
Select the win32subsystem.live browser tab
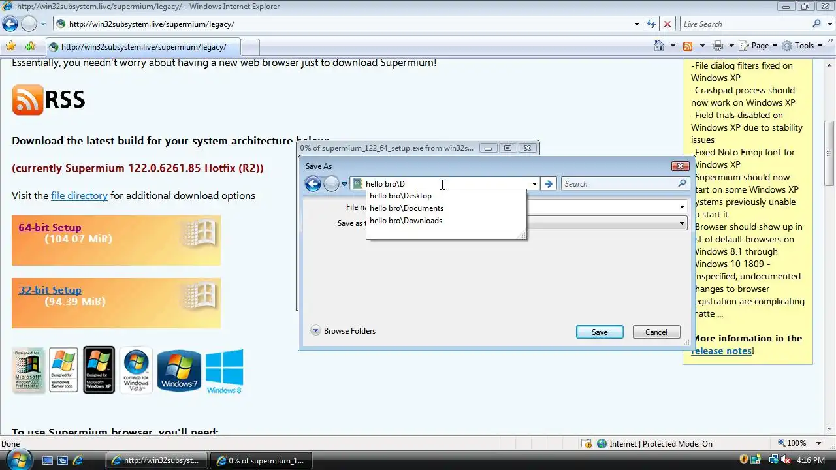pyautogui.click(x=143, y=46)
